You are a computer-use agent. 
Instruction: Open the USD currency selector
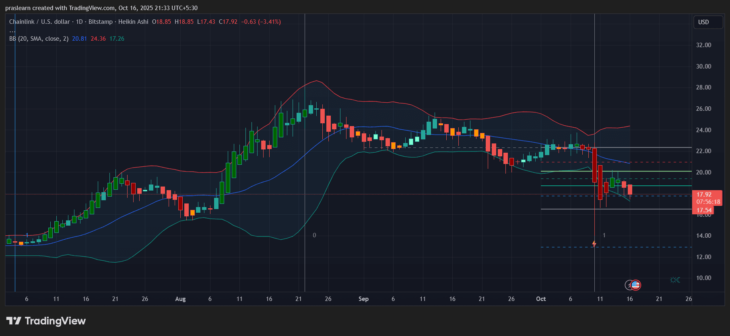tap(707, 22)
